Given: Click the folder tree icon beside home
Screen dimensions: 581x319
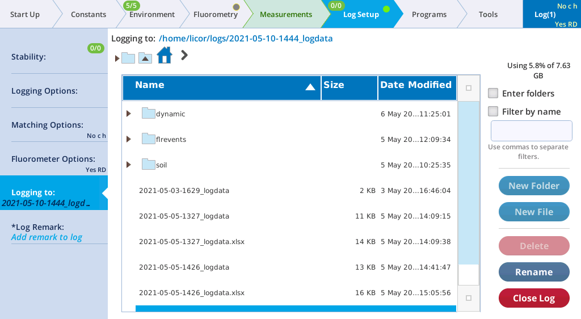Looking at the screenshot, I should pyautogui.click(x=128, y=58).
